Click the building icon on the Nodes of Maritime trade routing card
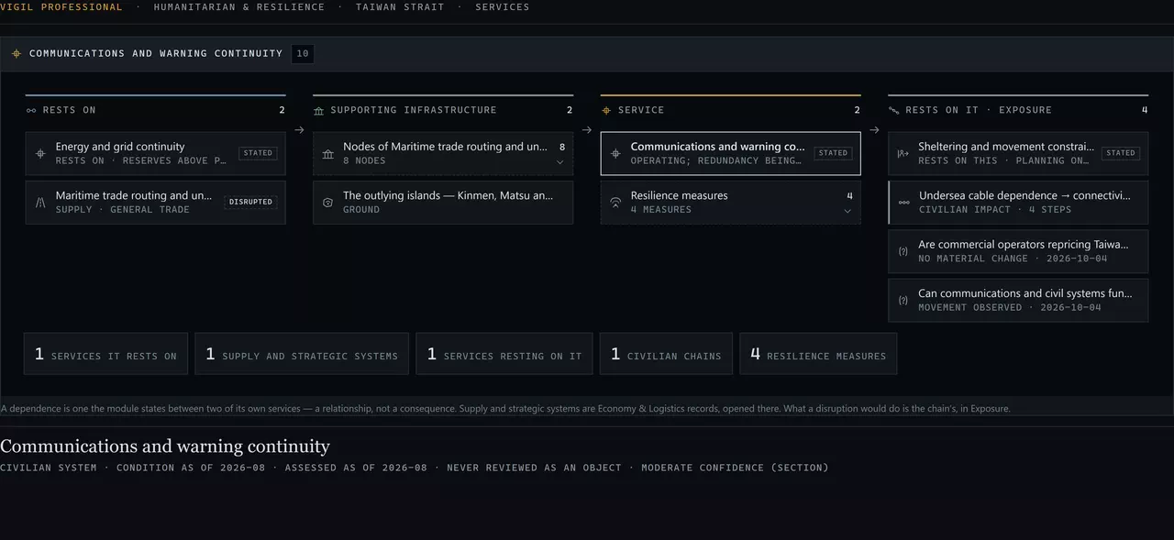This screenshot has width=1174, height=540. [x=328, y=153]
